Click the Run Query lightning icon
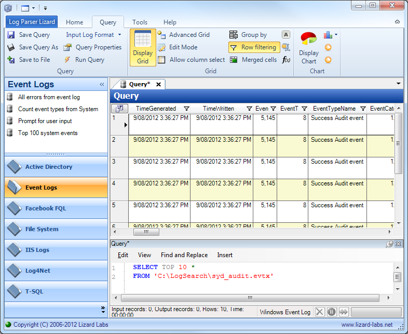Screen dimensions: 408x334 point(67,60)
